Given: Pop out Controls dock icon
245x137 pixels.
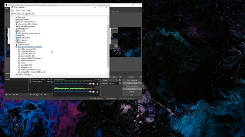Looking at the screenshot, I should (141, 77).
